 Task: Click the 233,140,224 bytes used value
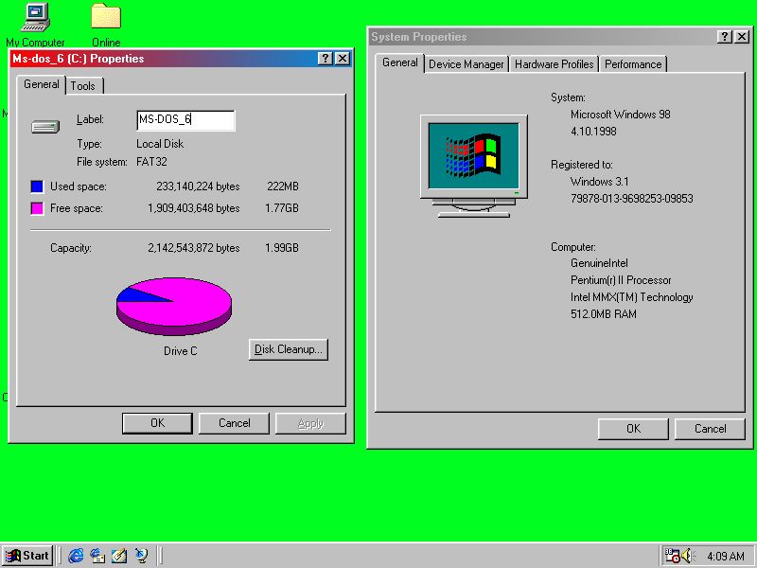pos(198,186)
